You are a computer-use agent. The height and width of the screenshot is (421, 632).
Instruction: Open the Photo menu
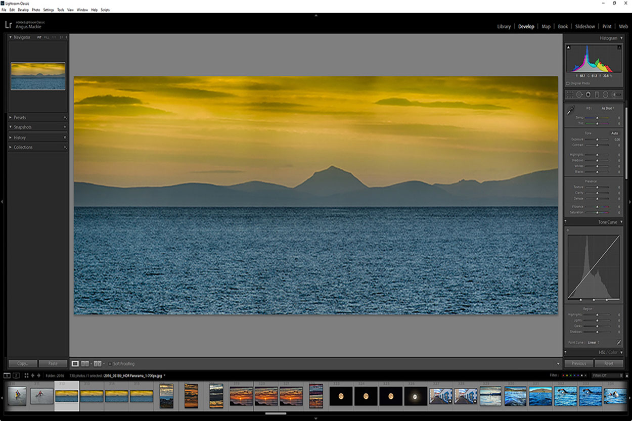[35, 10]
